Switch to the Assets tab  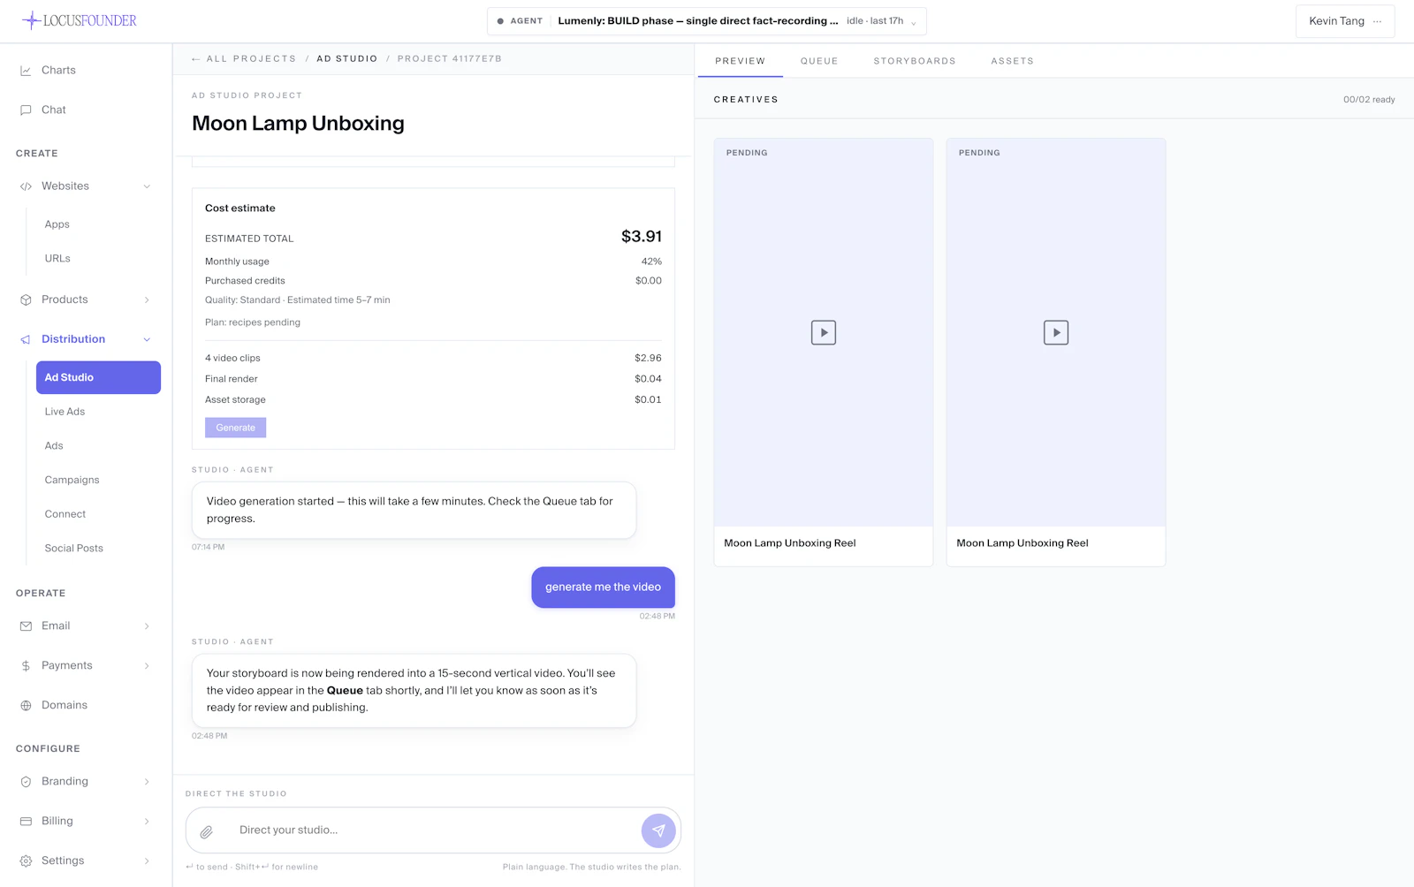pos(1012,61)
